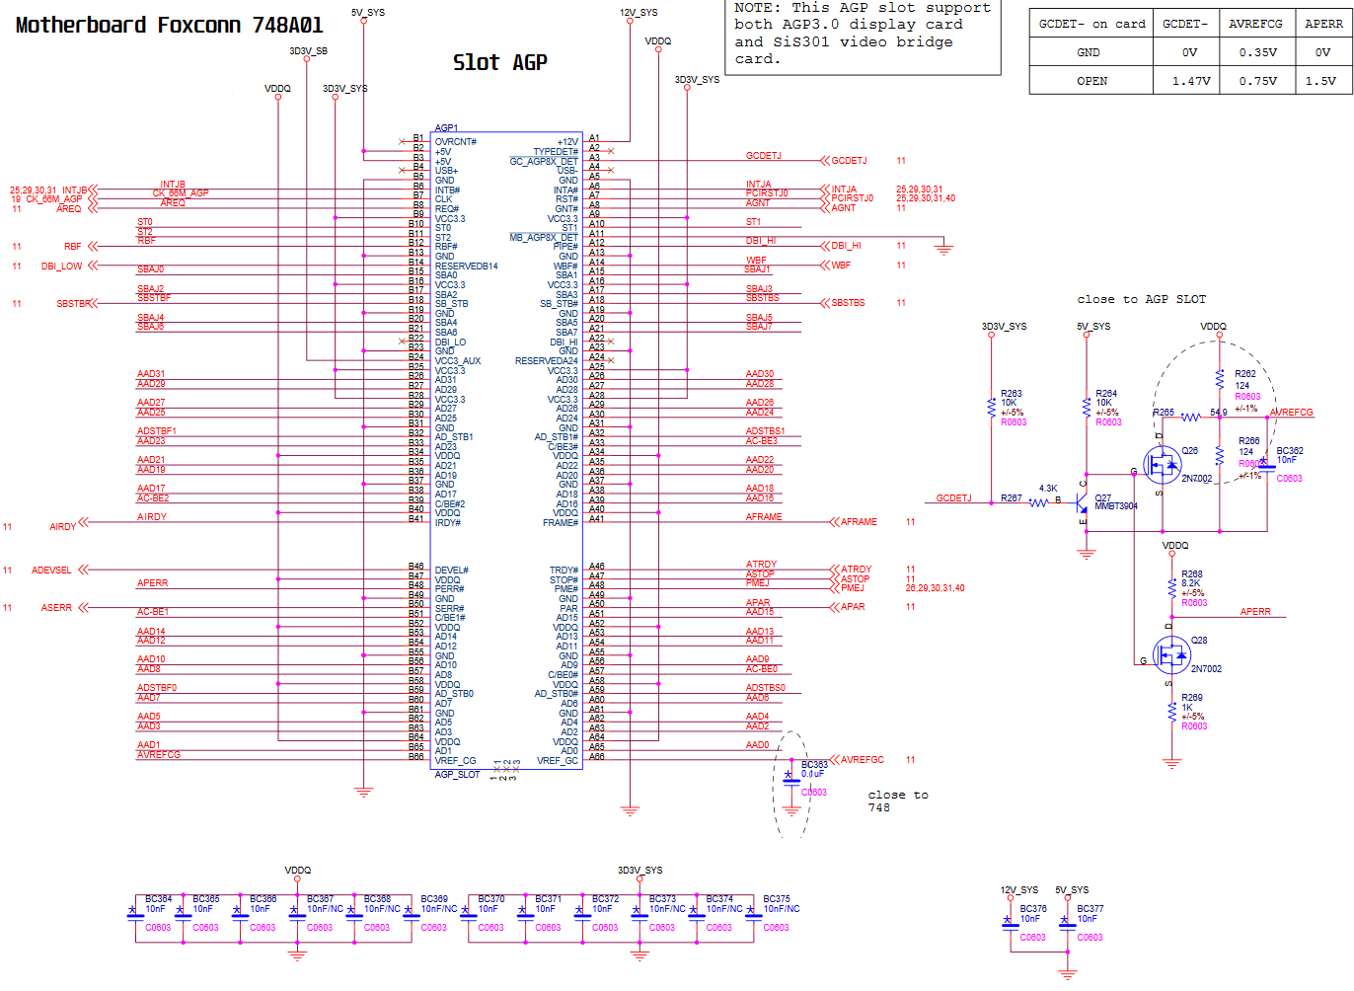Click the RESERVEDB14 pin name

tap(466, 266)
